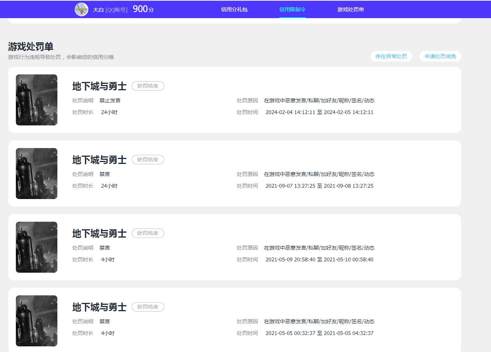Click the user avatar icon
The image size is (491, 352).
coord(82,9)
